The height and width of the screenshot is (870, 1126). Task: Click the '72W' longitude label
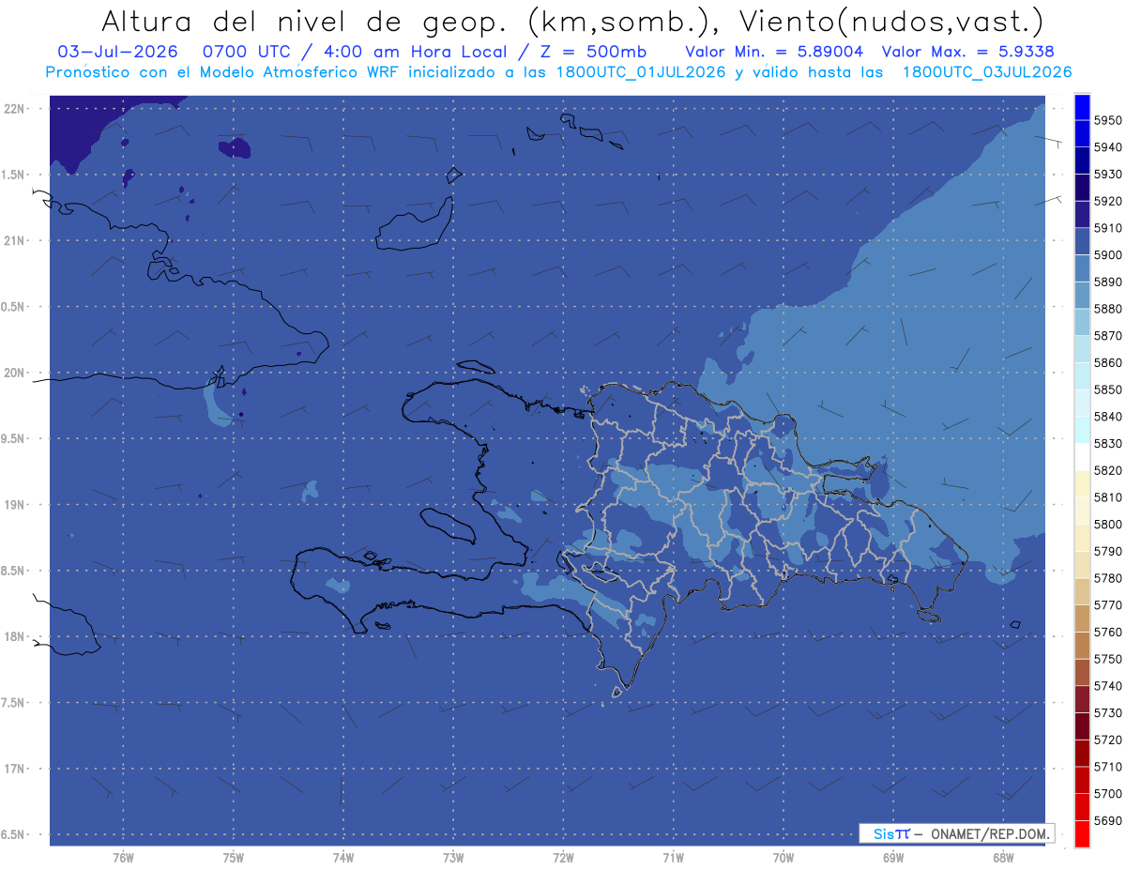tap(564, 857)
